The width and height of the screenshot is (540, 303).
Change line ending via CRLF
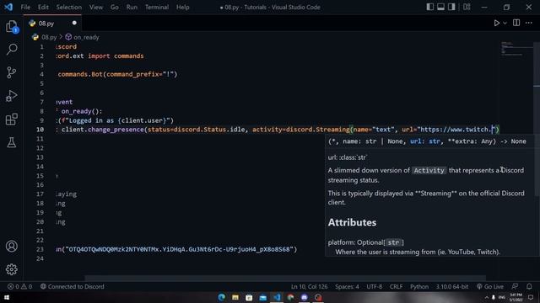(396, 286)
